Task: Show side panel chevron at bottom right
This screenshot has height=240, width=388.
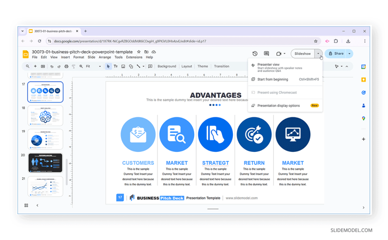Action: [363, 207]
